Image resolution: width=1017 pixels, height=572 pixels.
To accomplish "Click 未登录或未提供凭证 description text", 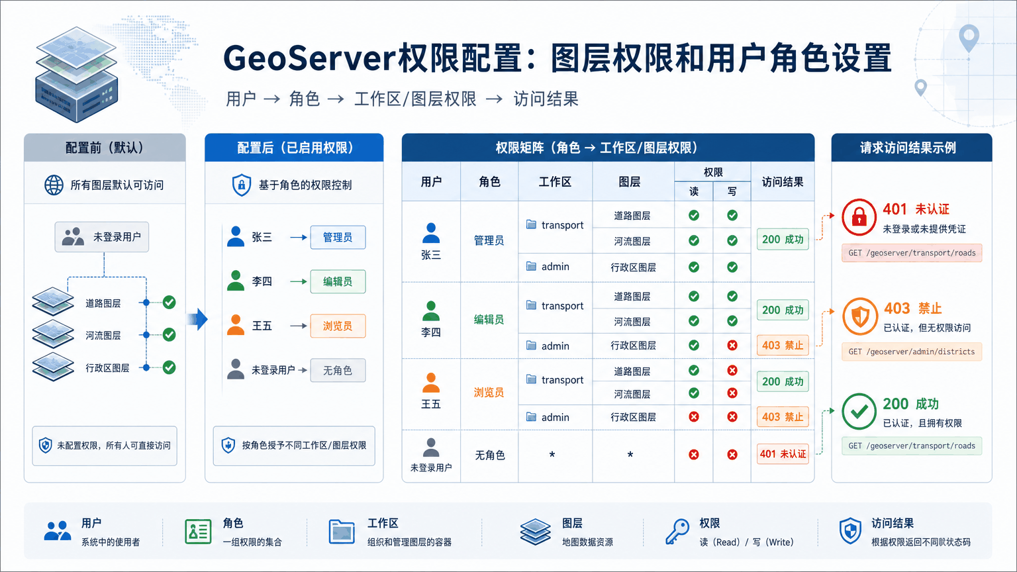I will coord(924,229).
